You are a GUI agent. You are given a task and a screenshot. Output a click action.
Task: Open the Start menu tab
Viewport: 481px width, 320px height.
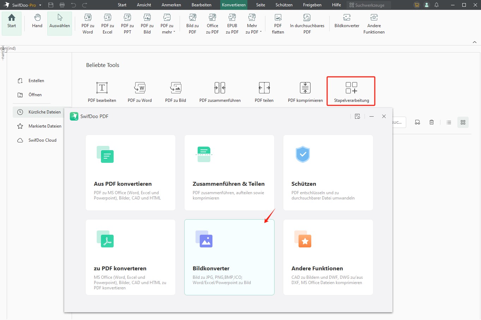click(122, 5)
